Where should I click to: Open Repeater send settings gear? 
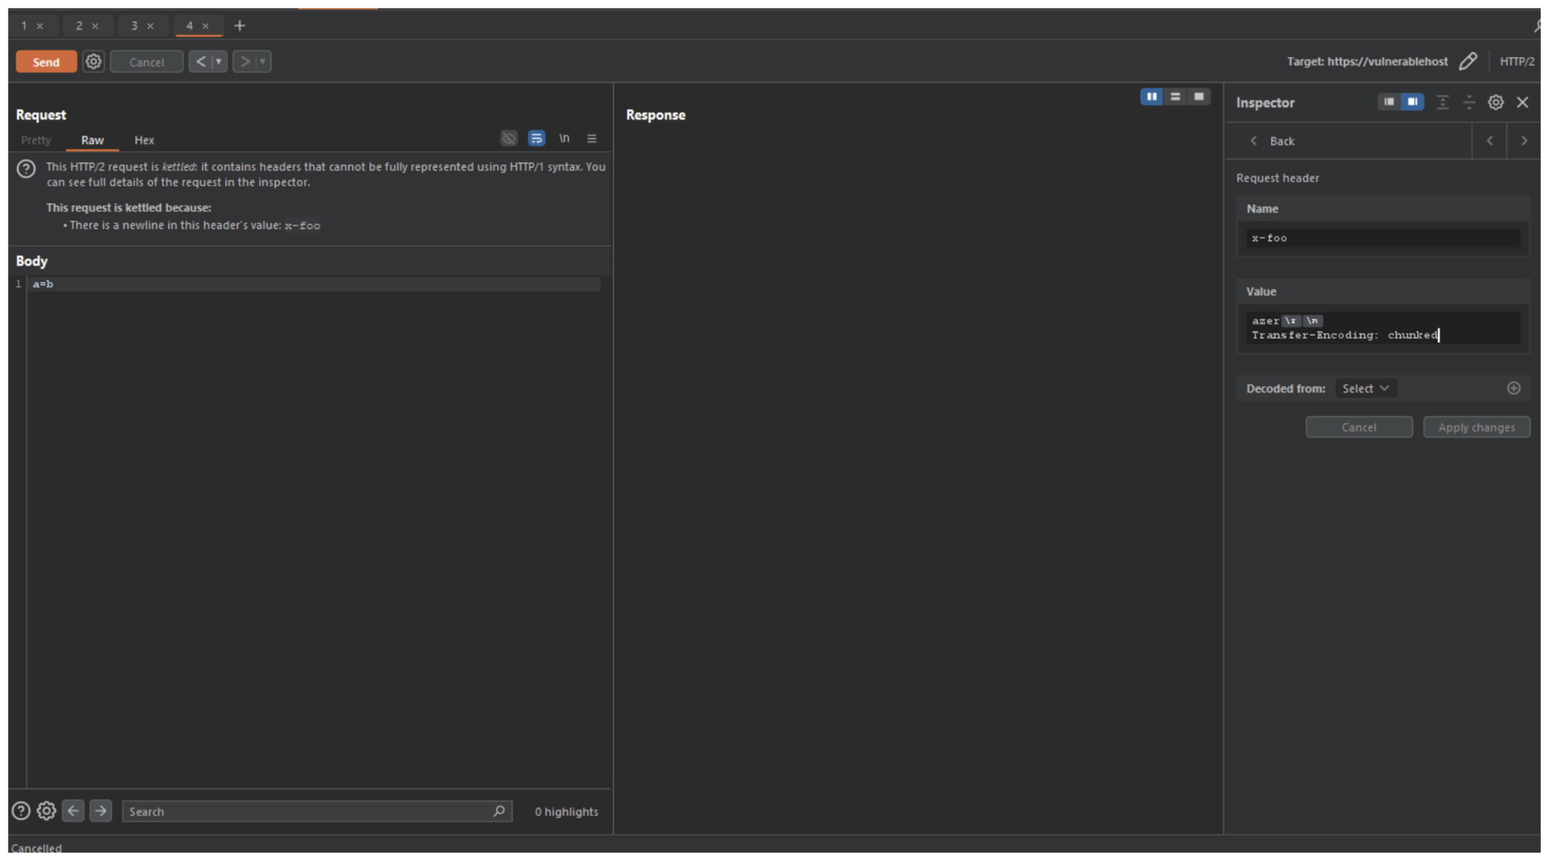point(93,62)
